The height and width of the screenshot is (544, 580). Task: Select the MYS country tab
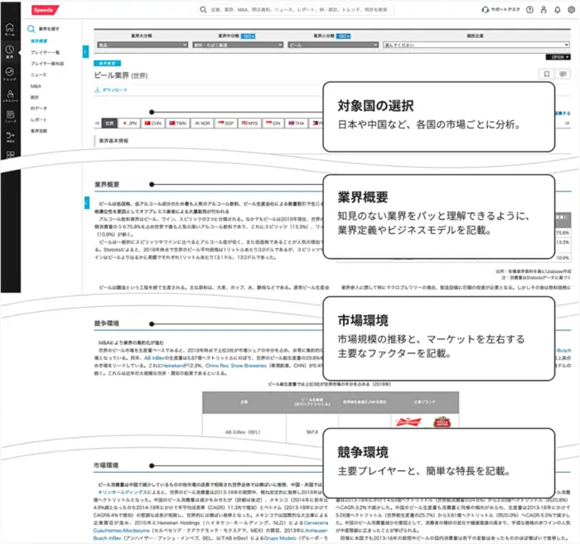249,123
